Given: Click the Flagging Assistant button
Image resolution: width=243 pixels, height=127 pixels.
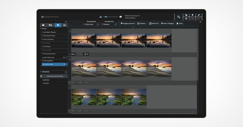Looking at the screenshot, I should pos(127,23).
